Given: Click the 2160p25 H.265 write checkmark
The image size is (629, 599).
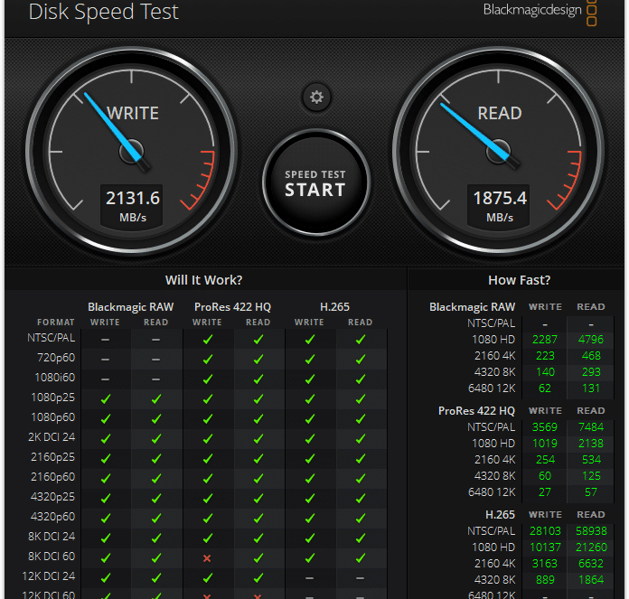Looking at the screenshot, I should [x=310, y=458].
